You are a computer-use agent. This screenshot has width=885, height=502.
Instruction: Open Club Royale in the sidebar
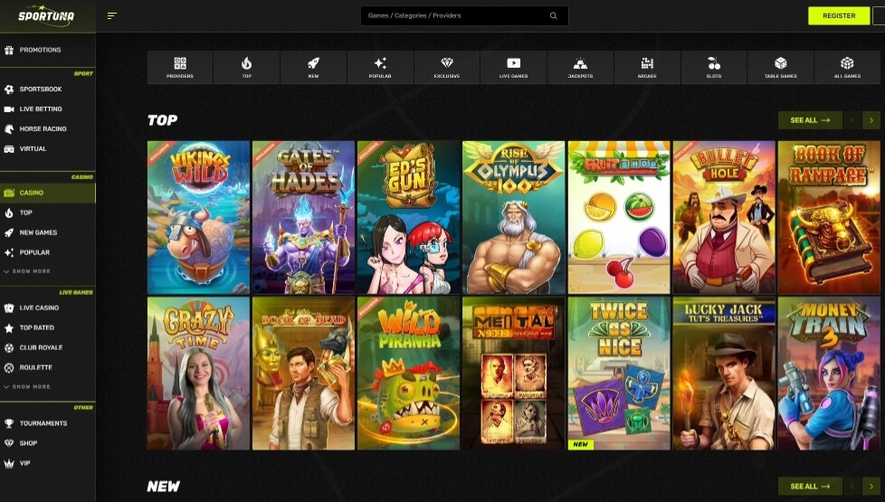48,347
